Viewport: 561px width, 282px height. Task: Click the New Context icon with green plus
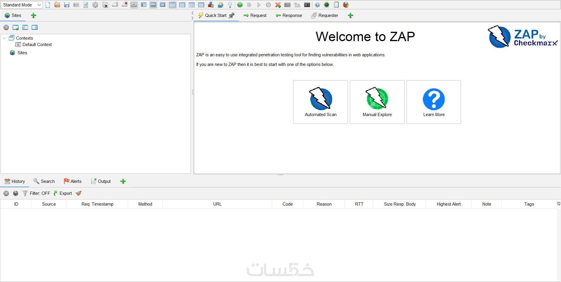pyautogui.click(x=16, y=27)
